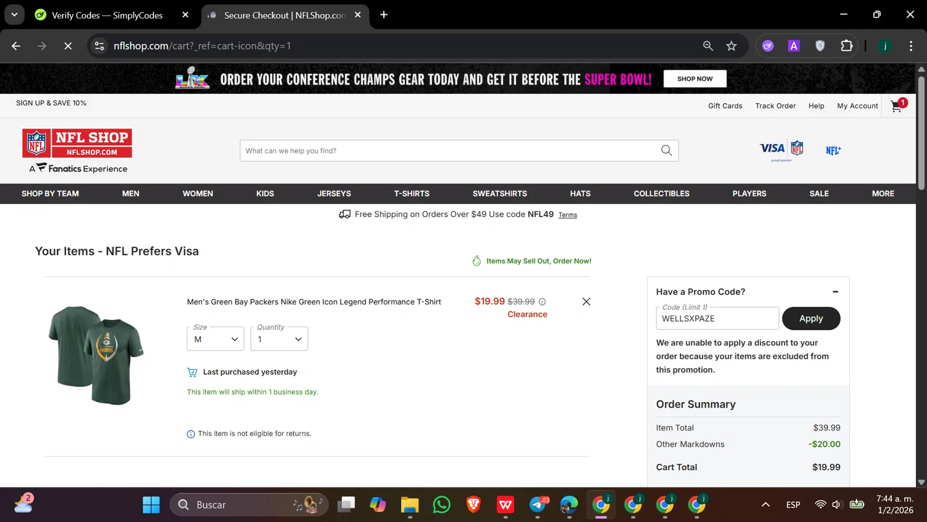This screenshot has width=927, height=522.
Task: Click the info icon beside not eligible for returns
Action: (x=191, y=434)
